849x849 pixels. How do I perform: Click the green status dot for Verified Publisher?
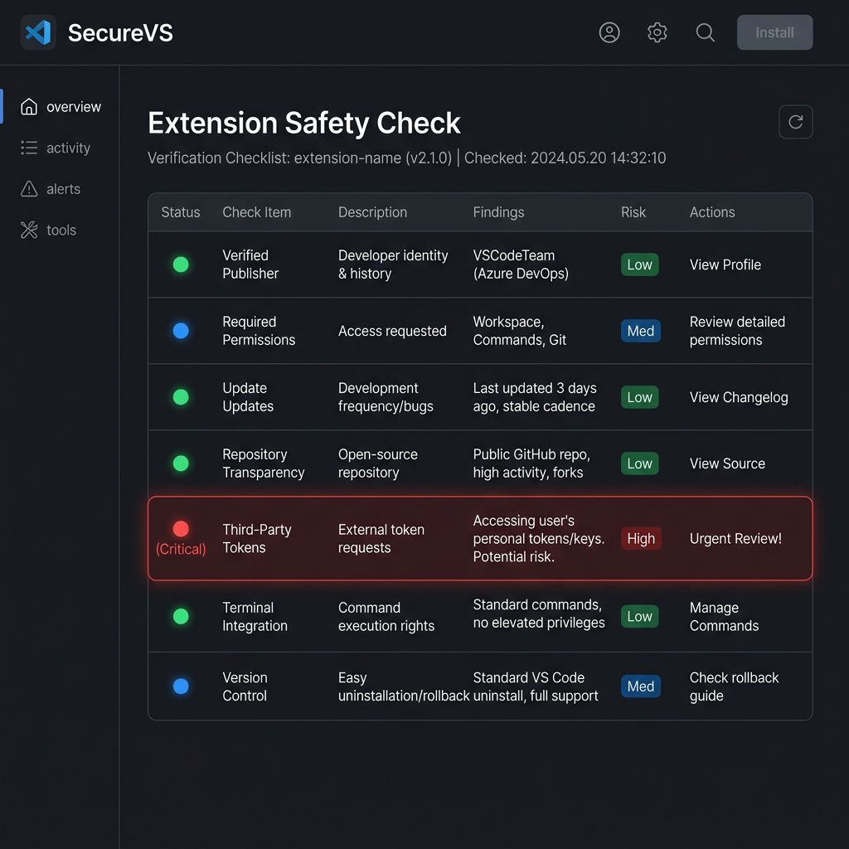tap(181, 264)
